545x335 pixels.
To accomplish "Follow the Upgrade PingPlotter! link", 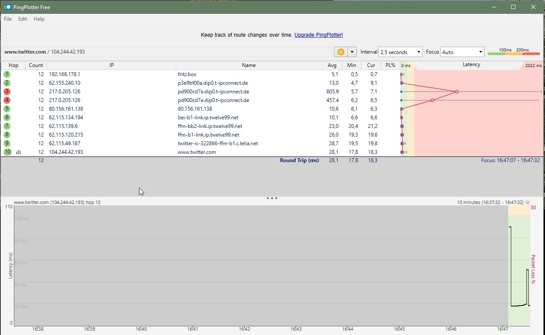I will pyautogui.click(x=319, y=35).
